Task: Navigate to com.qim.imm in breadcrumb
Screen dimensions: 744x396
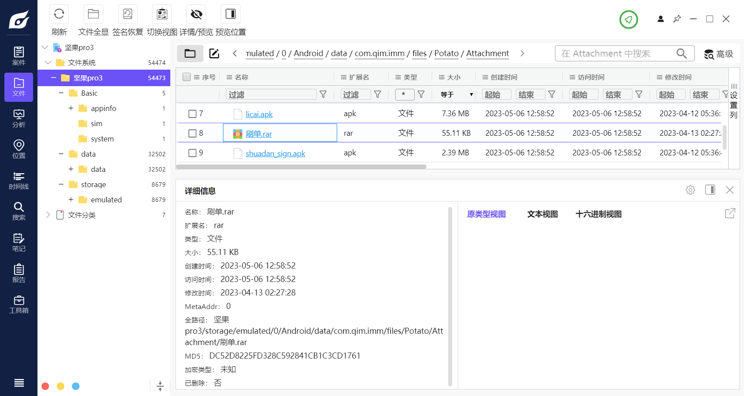Action: [x=379, y=53]
